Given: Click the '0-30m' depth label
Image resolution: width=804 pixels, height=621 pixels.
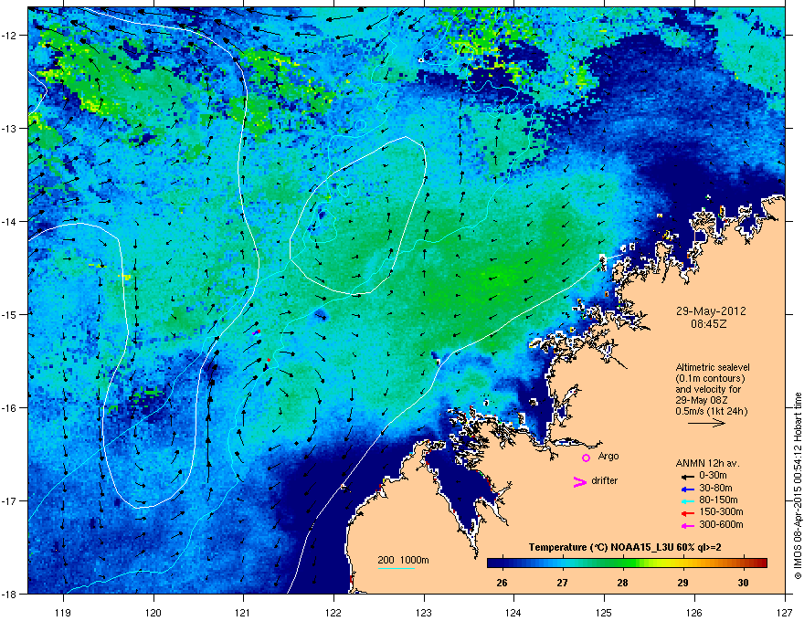Looking at the screenshot, I should coord(714,476).
